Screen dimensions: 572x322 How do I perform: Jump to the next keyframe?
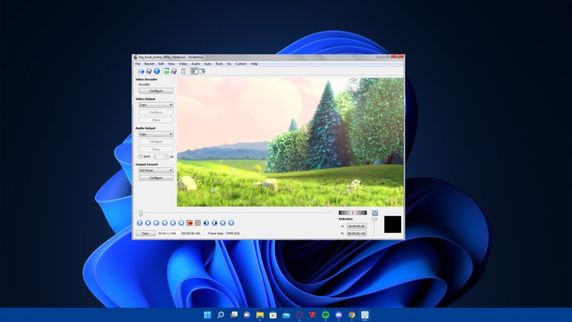182,222
